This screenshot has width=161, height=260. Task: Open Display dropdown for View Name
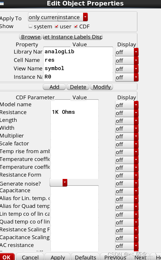pos(127,69)
